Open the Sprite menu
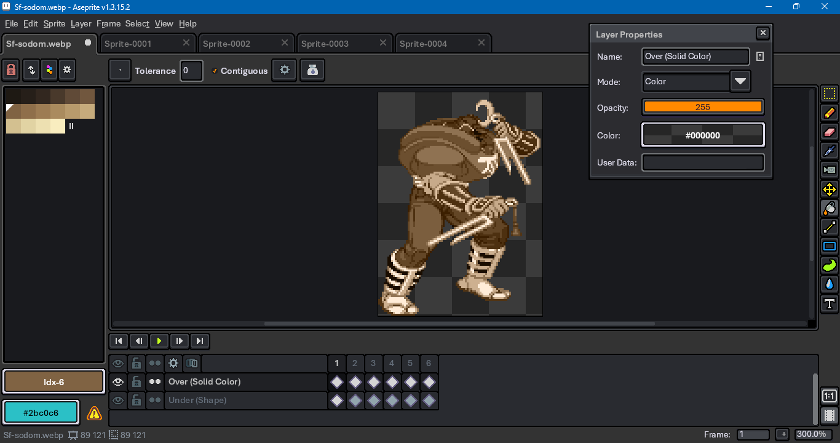840x443 pixels. pyautogui.click(x=54, y=23)
